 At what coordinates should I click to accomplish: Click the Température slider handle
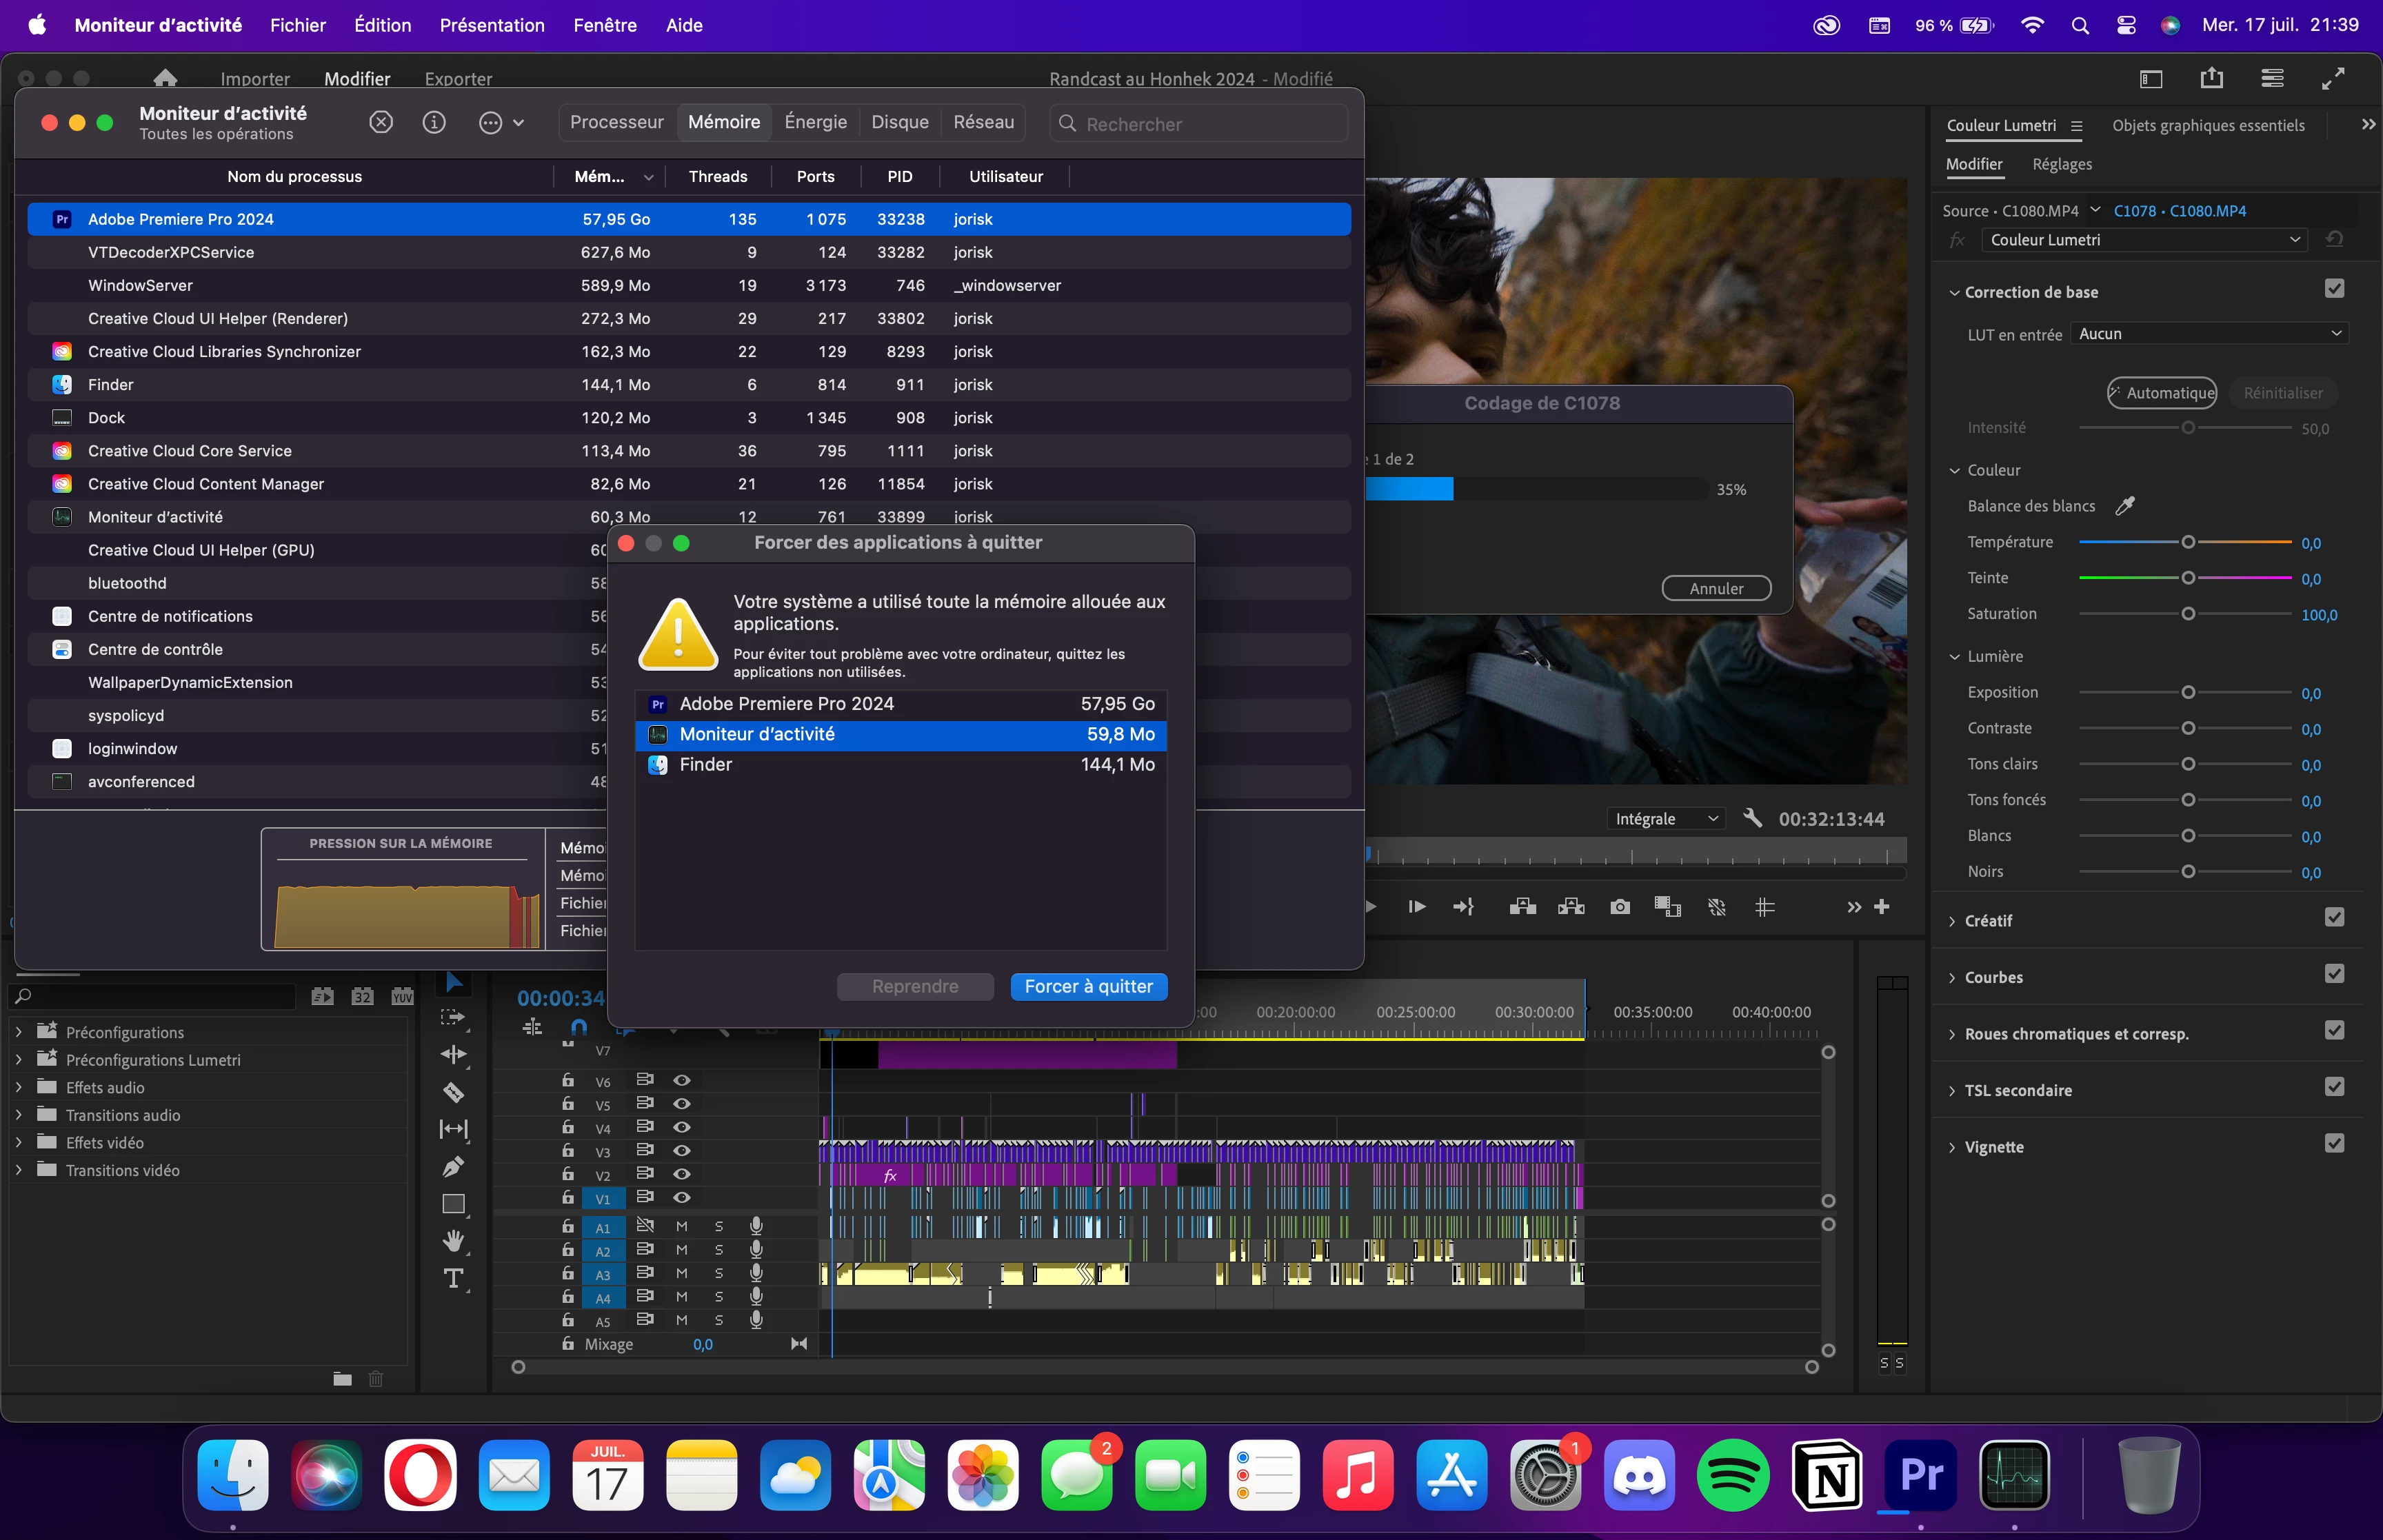coord(2188,542)
